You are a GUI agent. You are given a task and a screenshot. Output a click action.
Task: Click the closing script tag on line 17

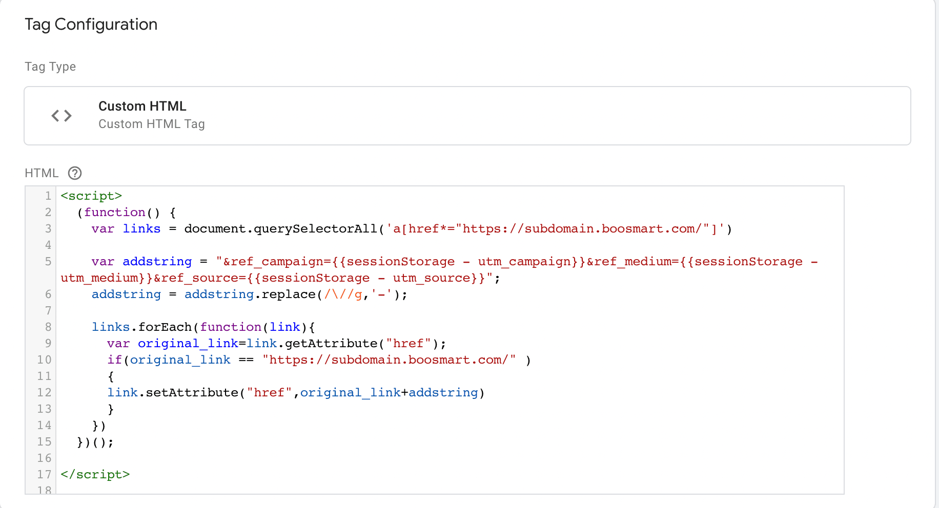click(x=95, y=474)
